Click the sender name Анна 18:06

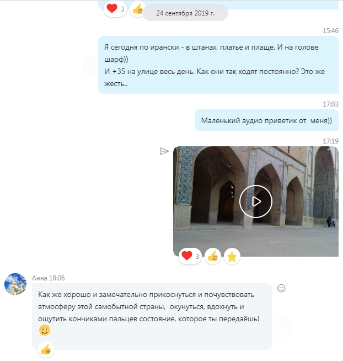click(x=49, y=278)
